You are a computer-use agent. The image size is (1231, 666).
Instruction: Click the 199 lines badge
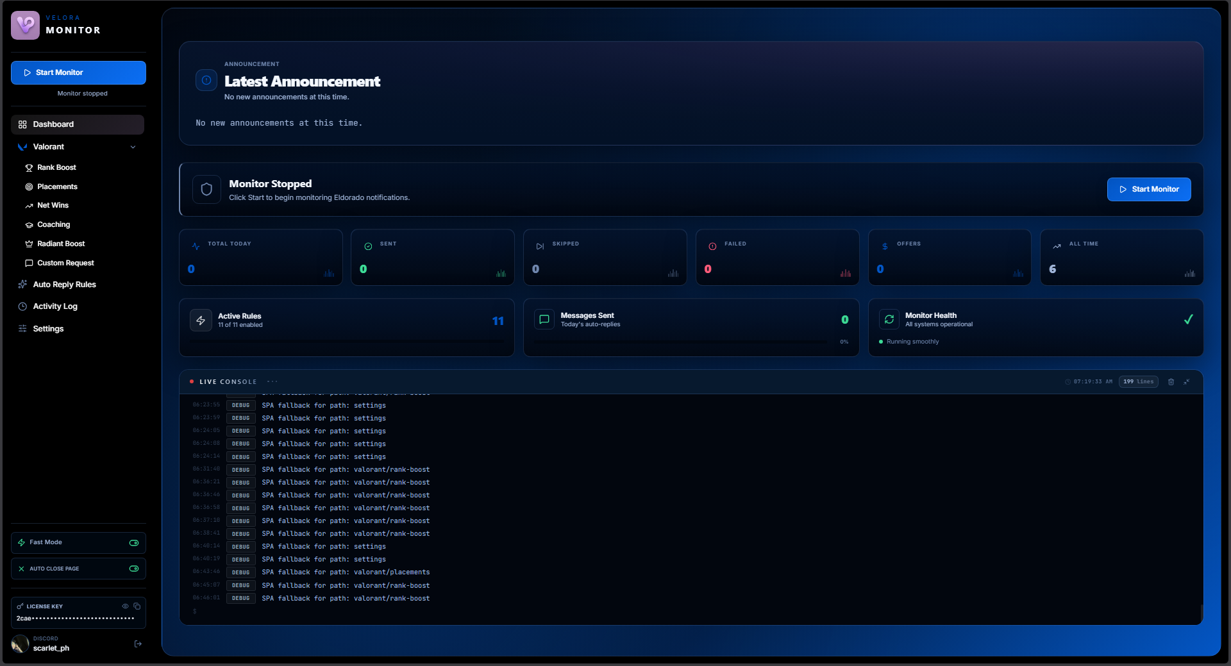[1138, 382]
